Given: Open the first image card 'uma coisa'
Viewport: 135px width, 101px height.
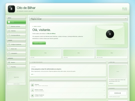Looking at the screenshot, I should [x=45, y=54].
